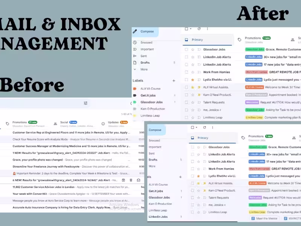
Task: Star the Talent Requests email in upper inbox
Action: [193, 102]
